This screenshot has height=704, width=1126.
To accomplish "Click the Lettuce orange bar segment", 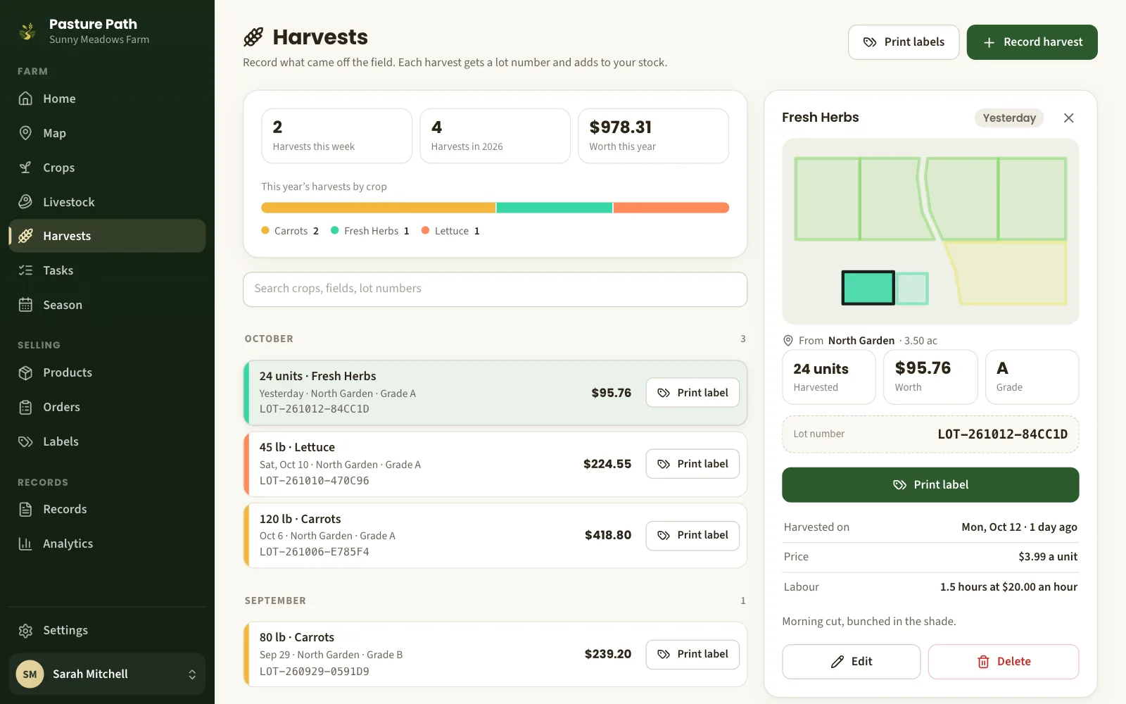I will [x=671, y=208].
